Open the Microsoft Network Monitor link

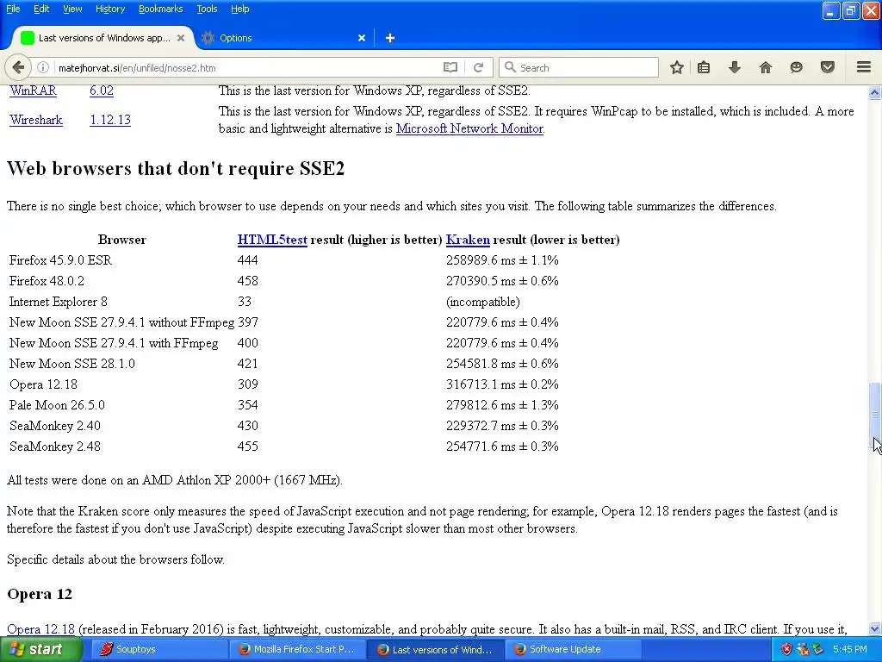(x=469, y=128)
